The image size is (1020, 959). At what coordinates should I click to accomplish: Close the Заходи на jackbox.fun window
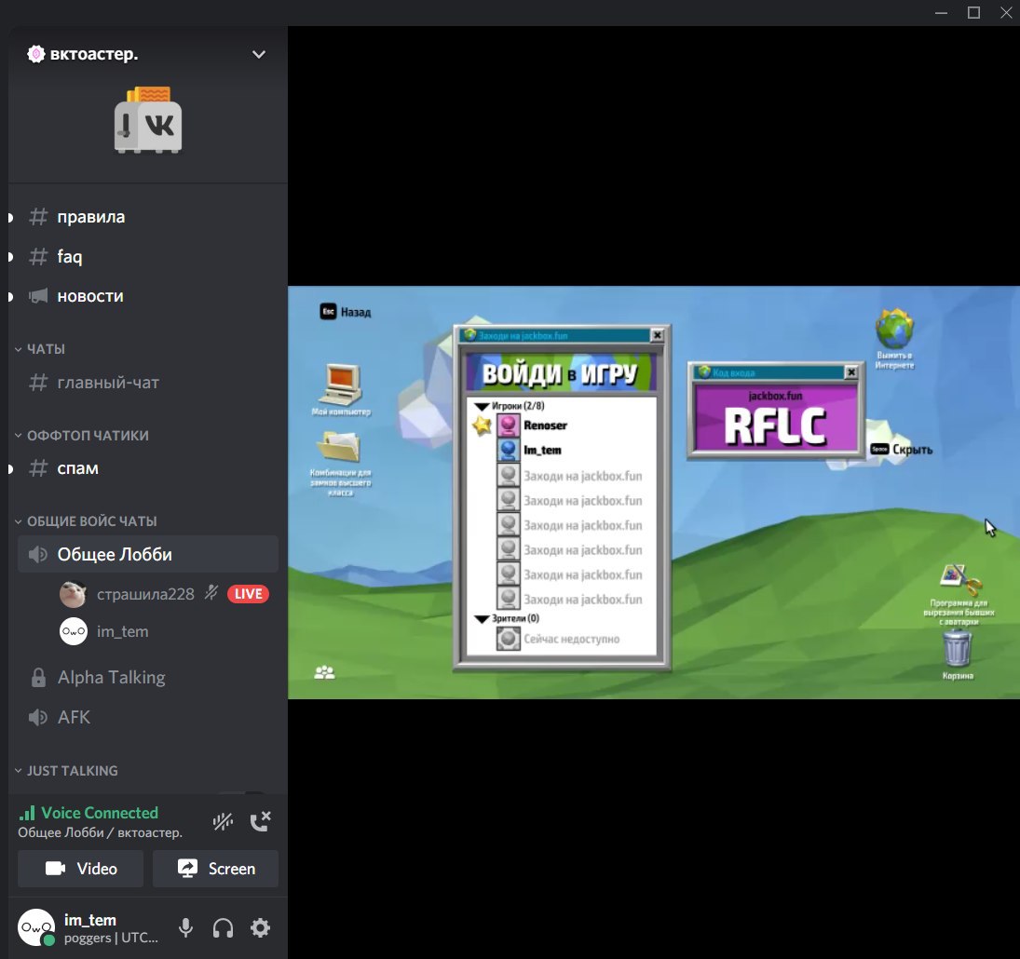pos(657,335)
